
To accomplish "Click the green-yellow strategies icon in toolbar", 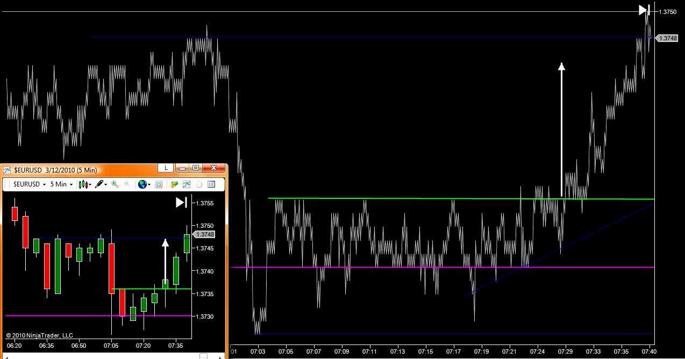I will tap(174, 184).
